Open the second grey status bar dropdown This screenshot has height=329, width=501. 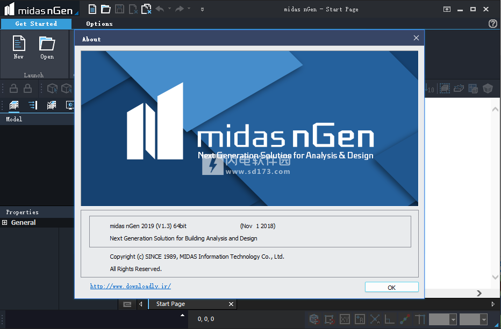pyautogui.click(x=484, y=319)
